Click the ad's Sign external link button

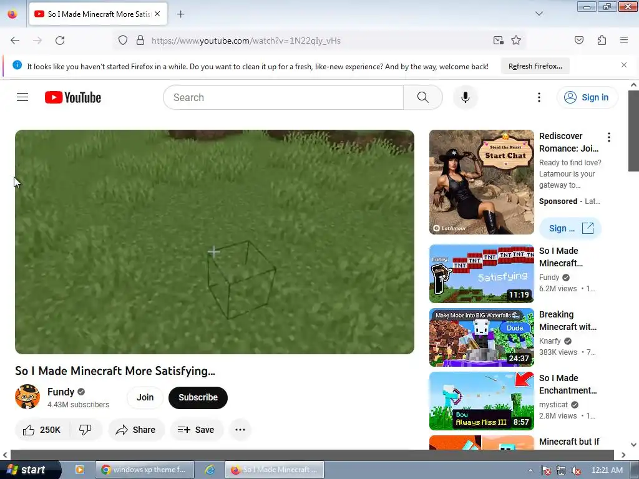[x=570, y=228]
